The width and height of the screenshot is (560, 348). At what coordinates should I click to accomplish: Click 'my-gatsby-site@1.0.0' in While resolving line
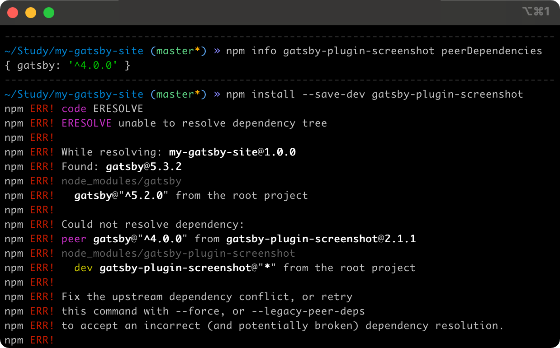coord(233,152)
